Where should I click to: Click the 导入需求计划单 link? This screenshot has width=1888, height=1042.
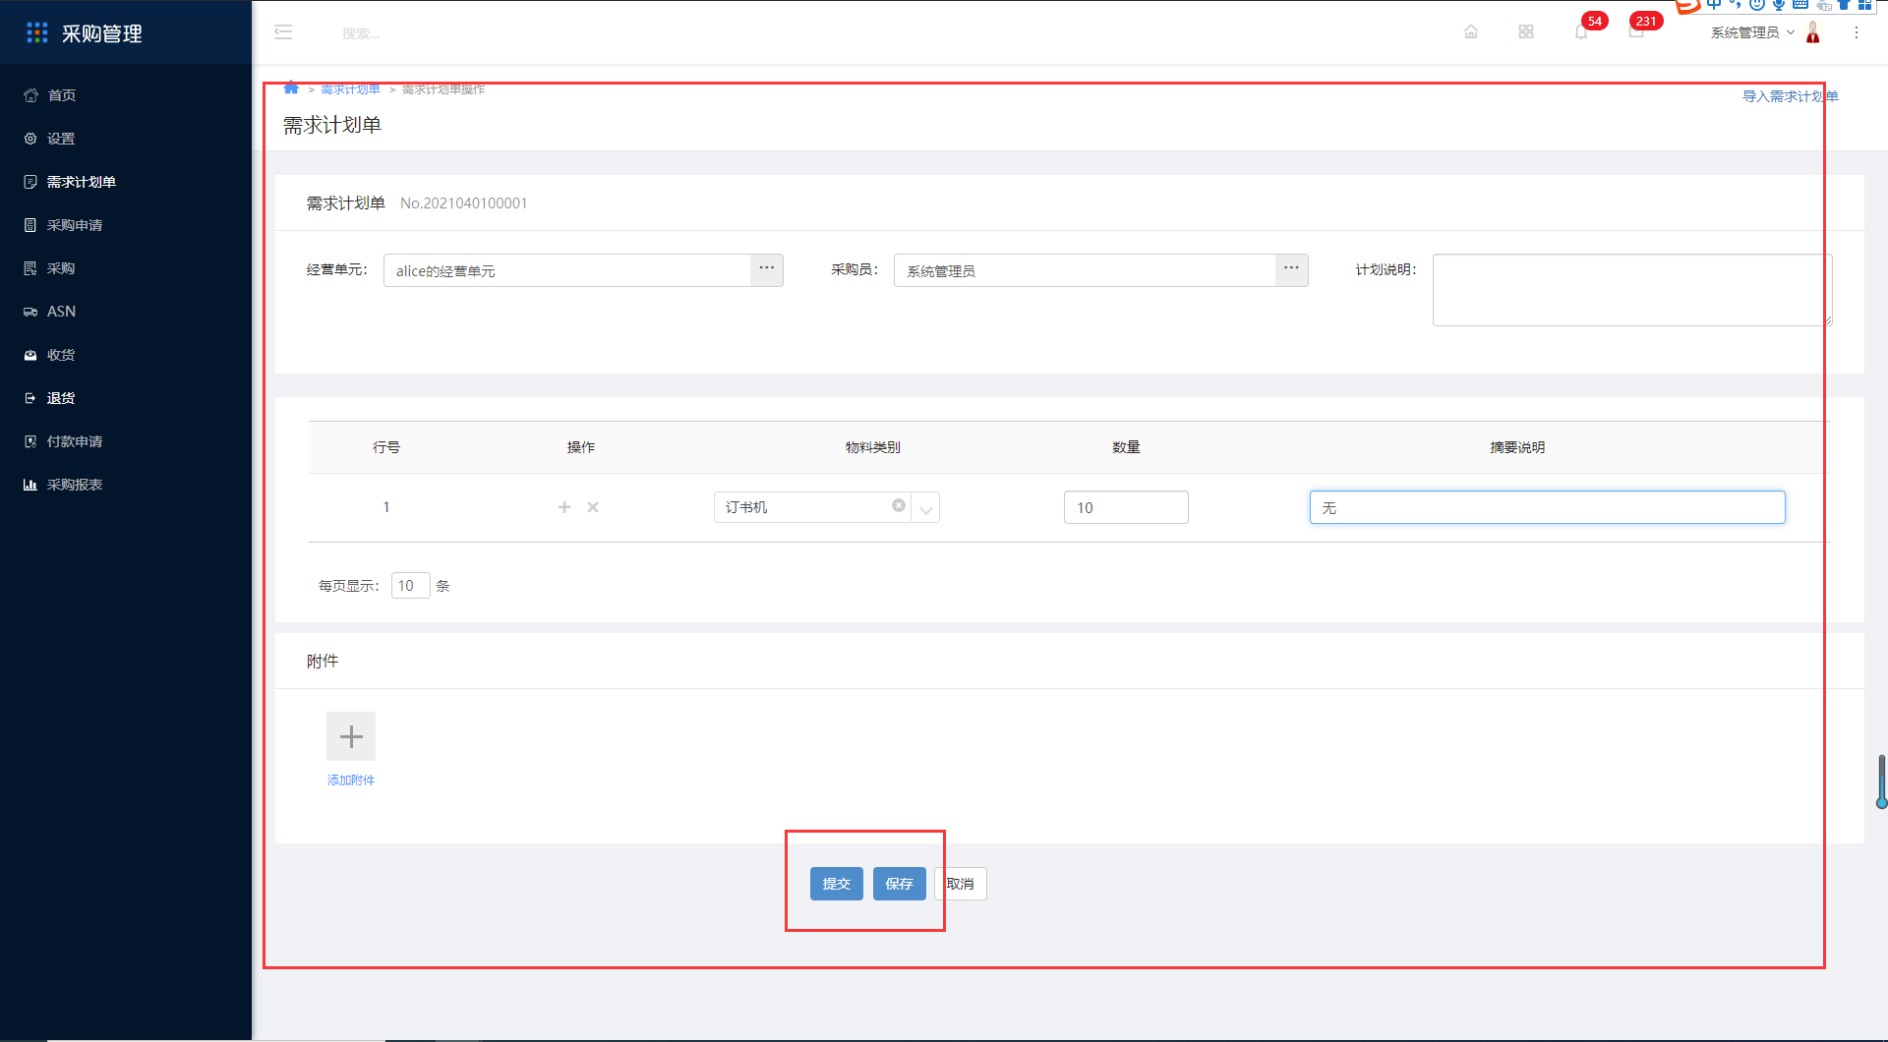pos(1790,96)
